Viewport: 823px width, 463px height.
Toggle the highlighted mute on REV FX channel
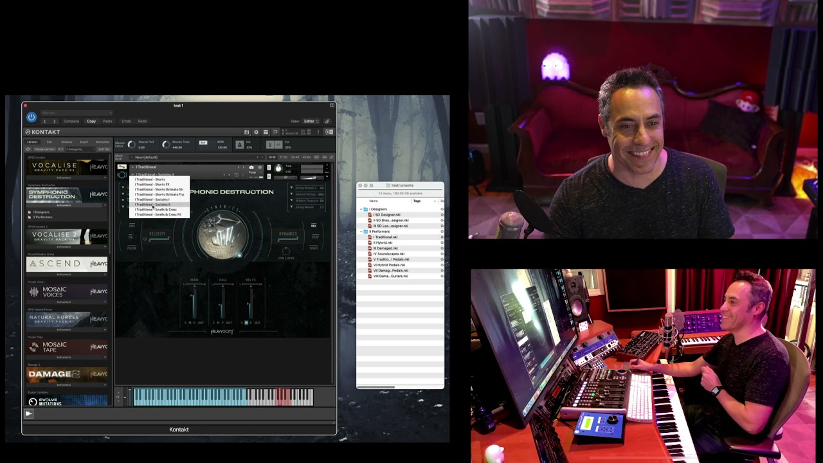click(x=246, y=323)
